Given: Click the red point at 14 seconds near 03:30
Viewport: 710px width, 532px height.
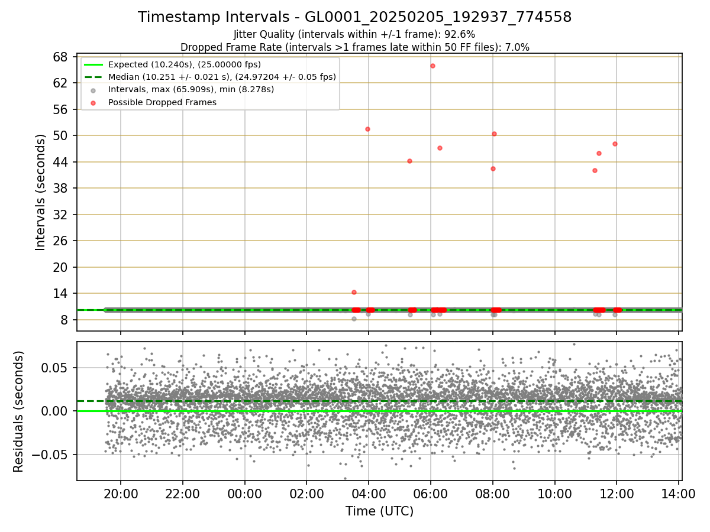Looking at the screenshot, I should pos(354,292).
